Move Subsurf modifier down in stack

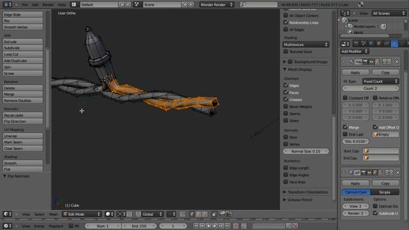[391, 172]
